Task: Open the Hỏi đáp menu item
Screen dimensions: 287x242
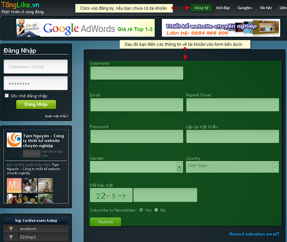Action: 223,8
